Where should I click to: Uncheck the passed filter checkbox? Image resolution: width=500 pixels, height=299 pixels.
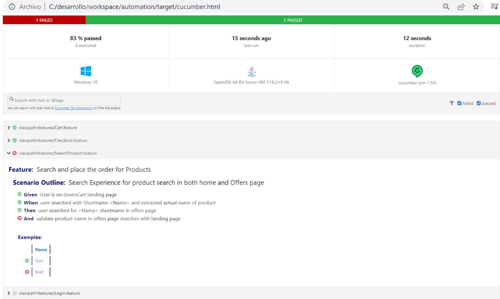[479, 103]
